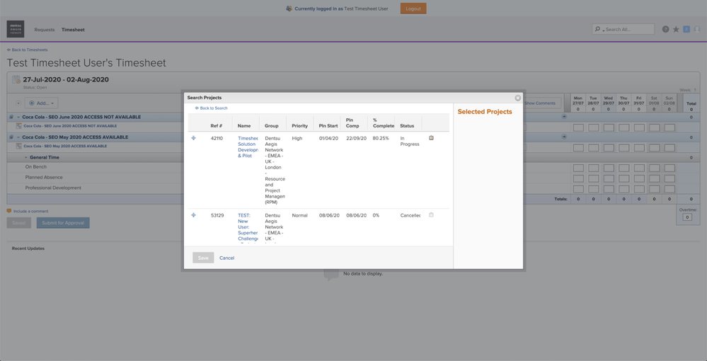The width and height of the screenshot is (707, 361).
Task: Click Back to Search link in dialog
Action: 213,108
